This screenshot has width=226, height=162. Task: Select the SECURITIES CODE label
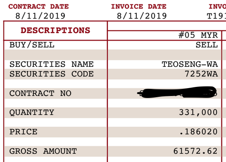pos(52,74)
